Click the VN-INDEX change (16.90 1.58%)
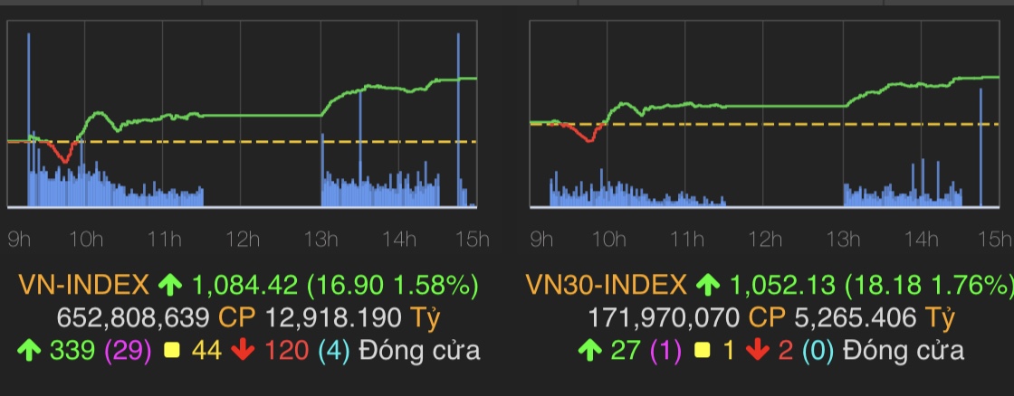This screenshot has height=396, width=1014. pyautogui.click(x=393, y=284)
